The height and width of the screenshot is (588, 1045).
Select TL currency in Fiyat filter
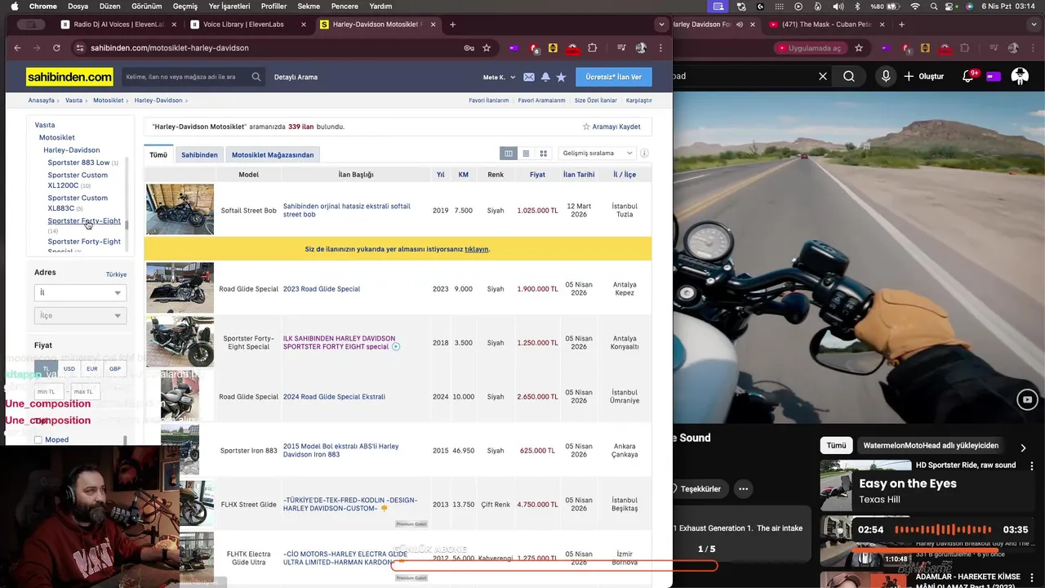click(x=47, y=368)
